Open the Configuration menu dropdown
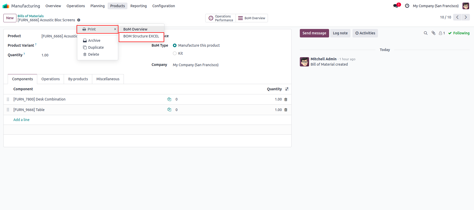Screen dimensions: 474x210 163,6
